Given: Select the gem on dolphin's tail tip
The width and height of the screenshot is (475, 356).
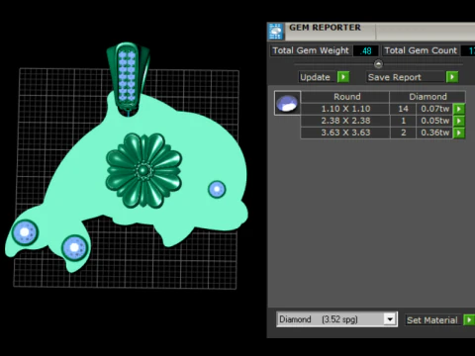Looking at the screenshot, I should (x=25, y=232).
